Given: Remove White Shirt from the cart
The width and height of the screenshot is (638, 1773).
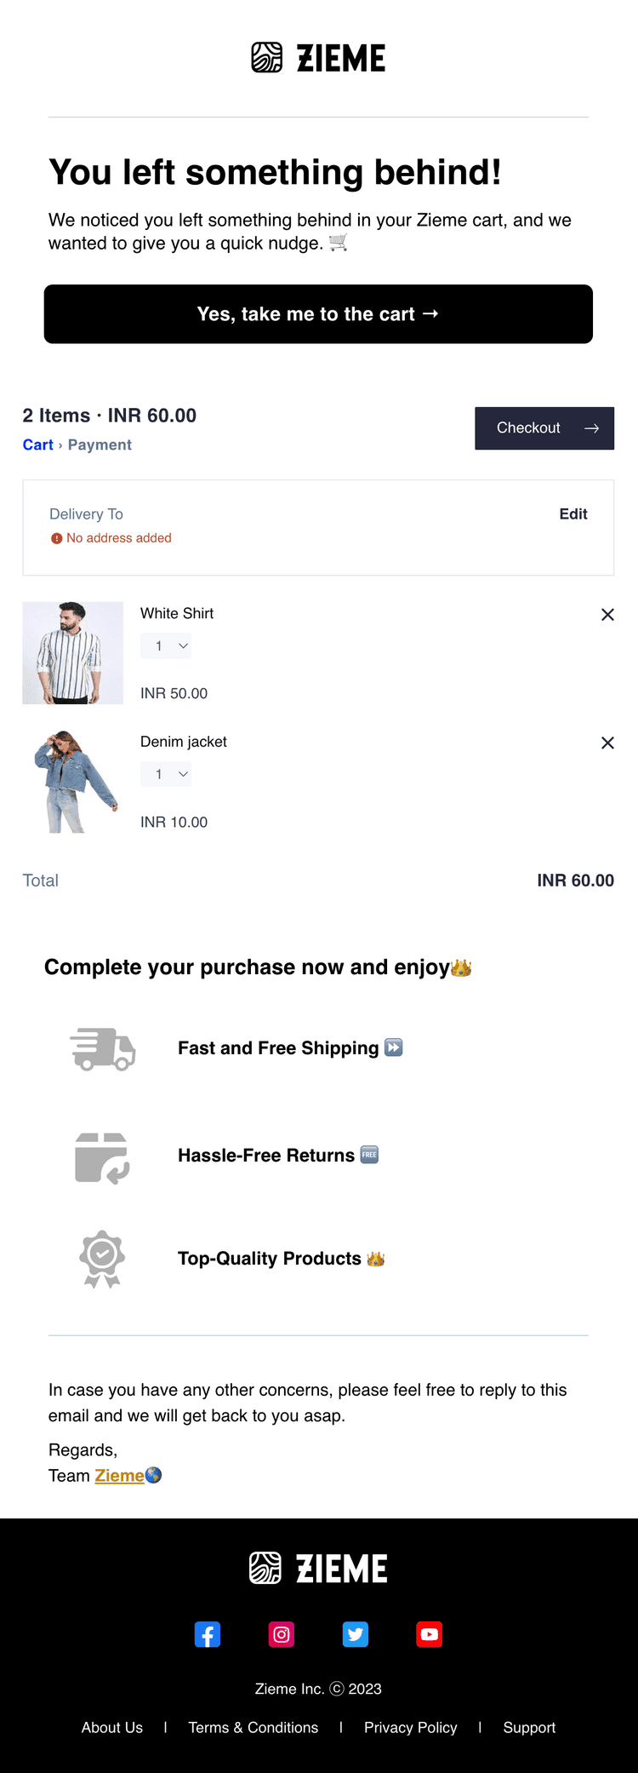Looking at the screenshot, I should point(607,615).
